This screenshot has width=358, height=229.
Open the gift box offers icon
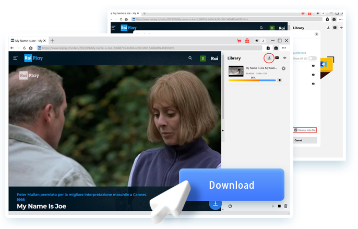pos(247,41)
